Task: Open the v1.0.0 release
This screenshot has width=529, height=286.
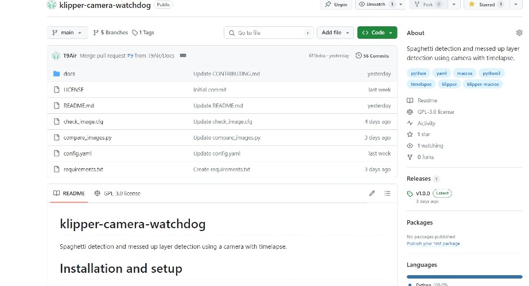Action: 423,193
